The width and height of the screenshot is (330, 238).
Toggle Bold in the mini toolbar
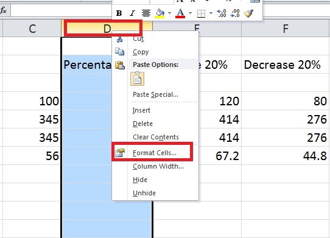tap(119, 13)
